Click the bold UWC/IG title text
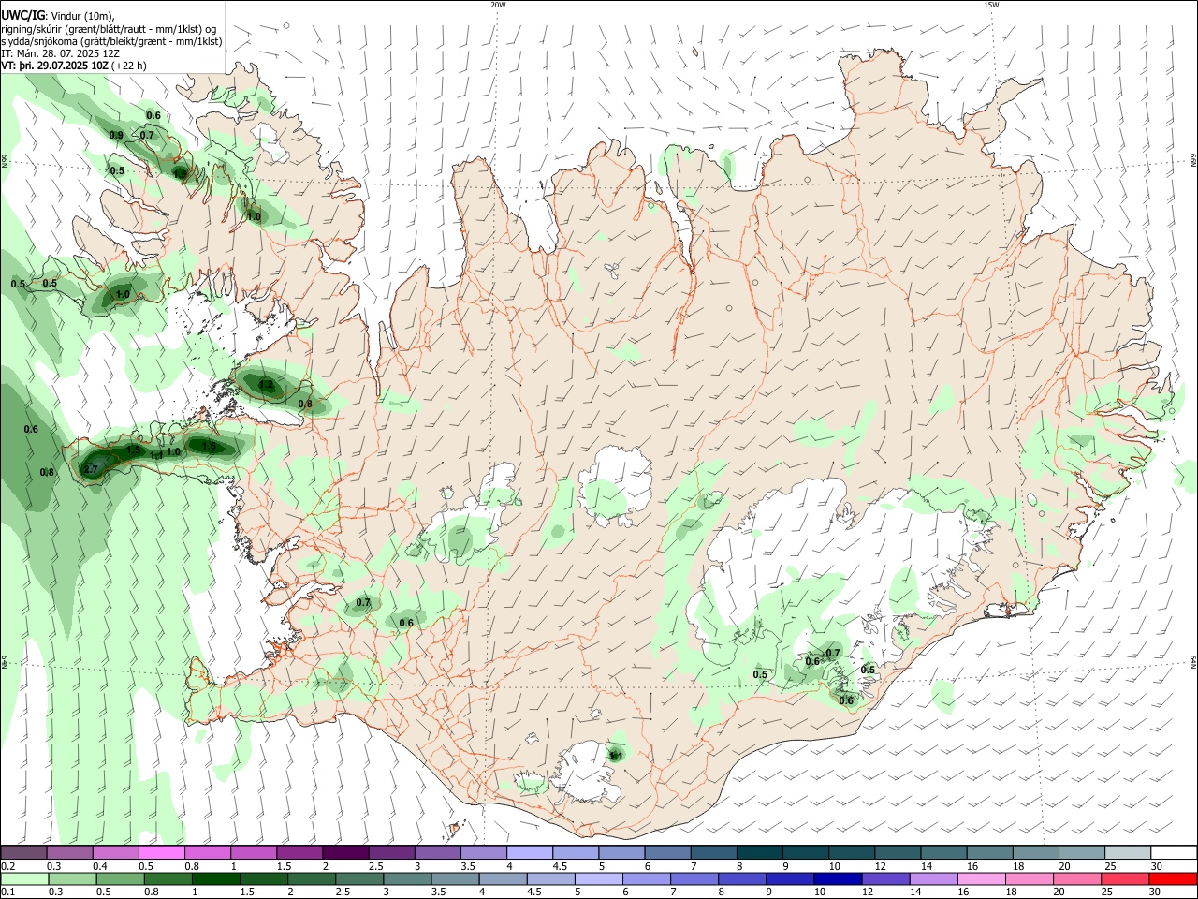The image size is (1198, 899). click(x=23, y=15)
